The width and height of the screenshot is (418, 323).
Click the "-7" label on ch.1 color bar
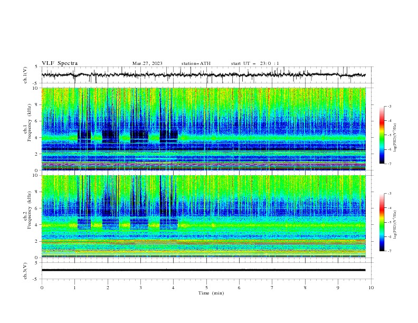[389, 164]
